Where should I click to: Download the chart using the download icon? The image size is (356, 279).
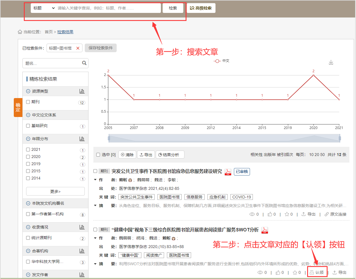[331, 63]
